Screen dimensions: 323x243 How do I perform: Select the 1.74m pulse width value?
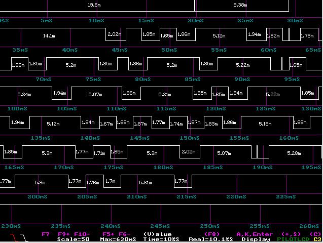tap(176, 124)
